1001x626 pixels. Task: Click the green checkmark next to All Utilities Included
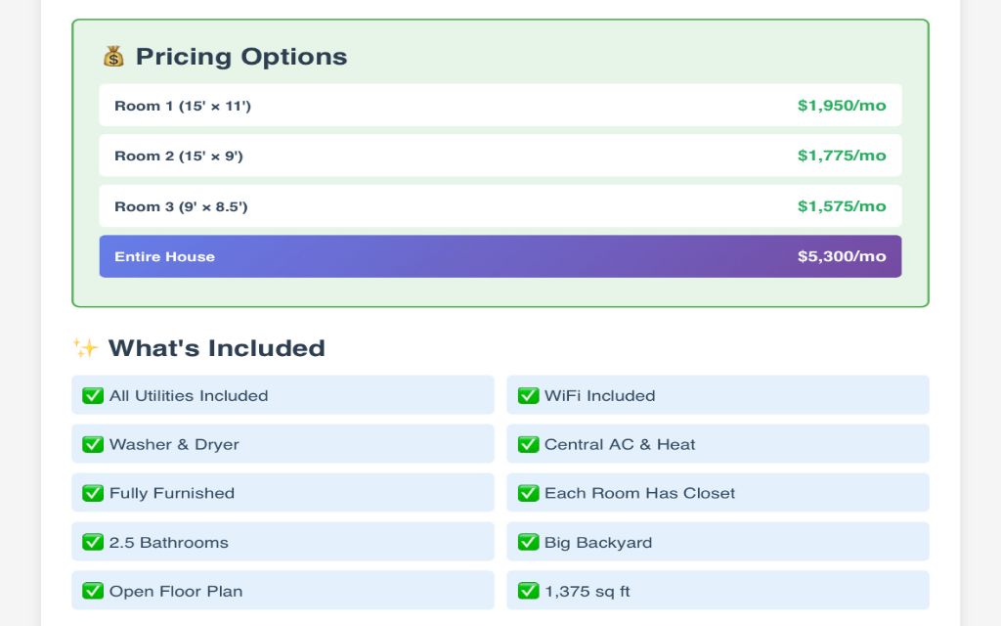93,396
